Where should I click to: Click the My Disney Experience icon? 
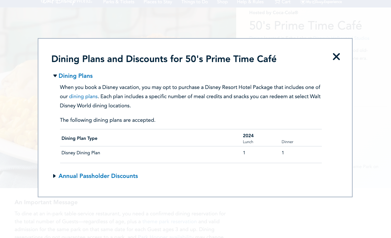pos(303,2)
